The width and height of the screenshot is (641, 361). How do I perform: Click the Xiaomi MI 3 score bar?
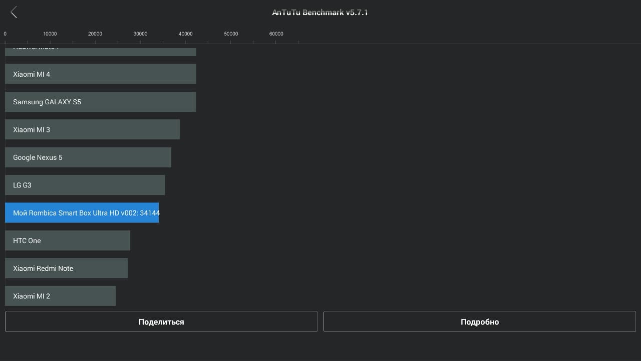pos(92,130)
